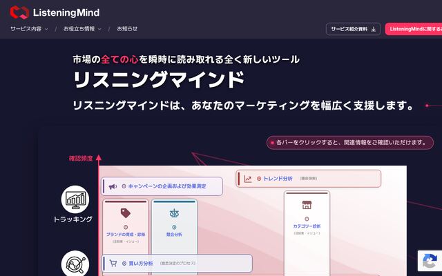Click the brand price tag icon
Screen dimensions: 442x276
click(126, 213)
